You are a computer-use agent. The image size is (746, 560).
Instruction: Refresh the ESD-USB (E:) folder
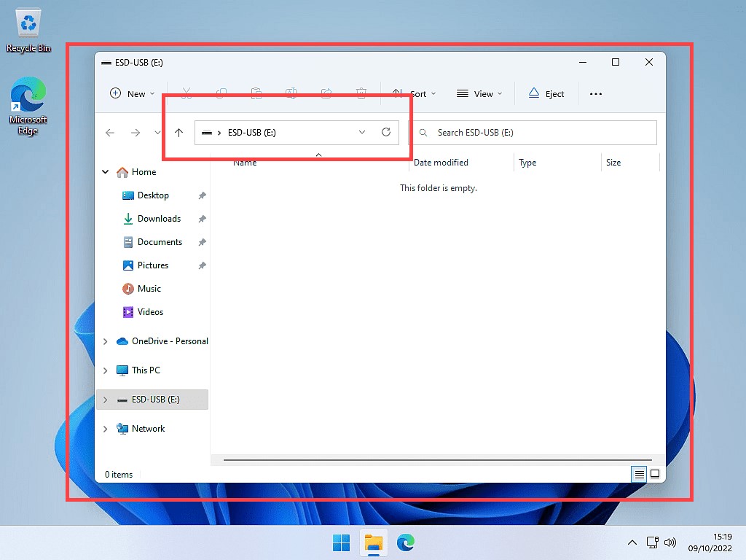[x=386, y=133]
